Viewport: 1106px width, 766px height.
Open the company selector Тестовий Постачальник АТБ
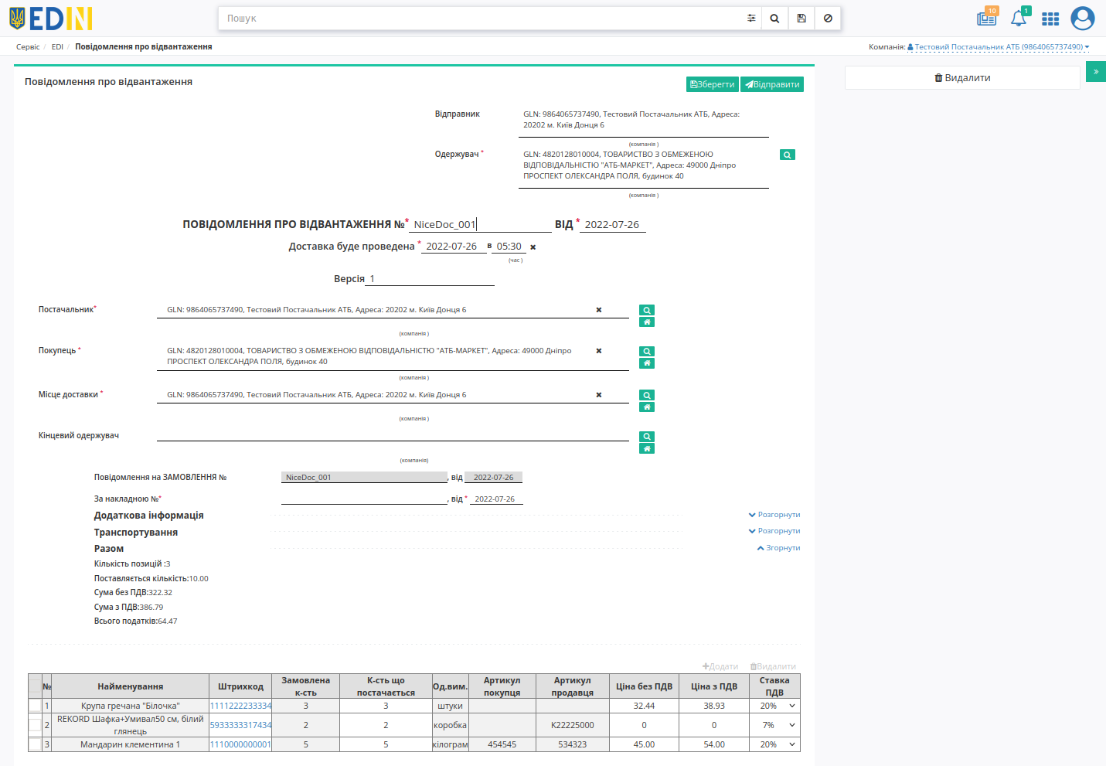999,47
